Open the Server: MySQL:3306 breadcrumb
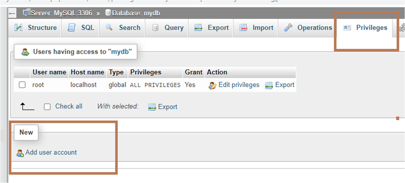 61,13
